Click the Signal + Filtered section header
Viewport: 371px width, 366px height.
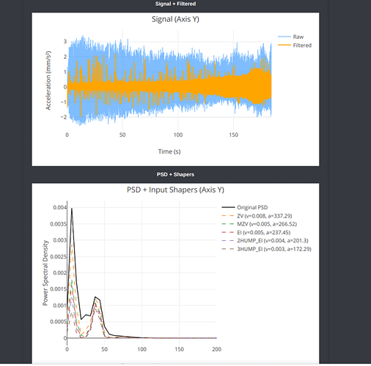[x=175, y=4]
